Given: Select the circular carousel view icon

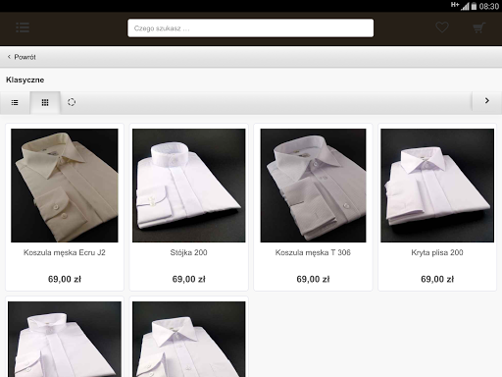Looking at the screenshot, I should (72, 102).
